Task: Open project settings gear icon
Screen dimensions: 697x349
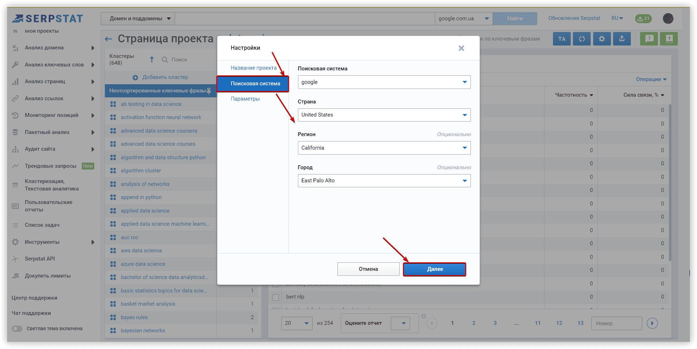Action: [x=602, y=39]
